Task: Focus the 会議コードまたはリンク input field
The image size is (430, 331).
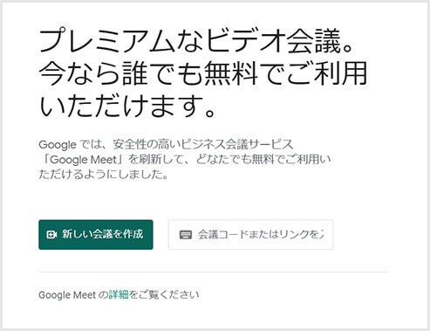Action: [250, 235]
